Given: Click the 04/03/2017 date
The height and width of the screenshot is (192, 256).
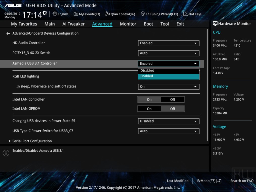Looking at the screenshot, I should [x=12, y=14].
